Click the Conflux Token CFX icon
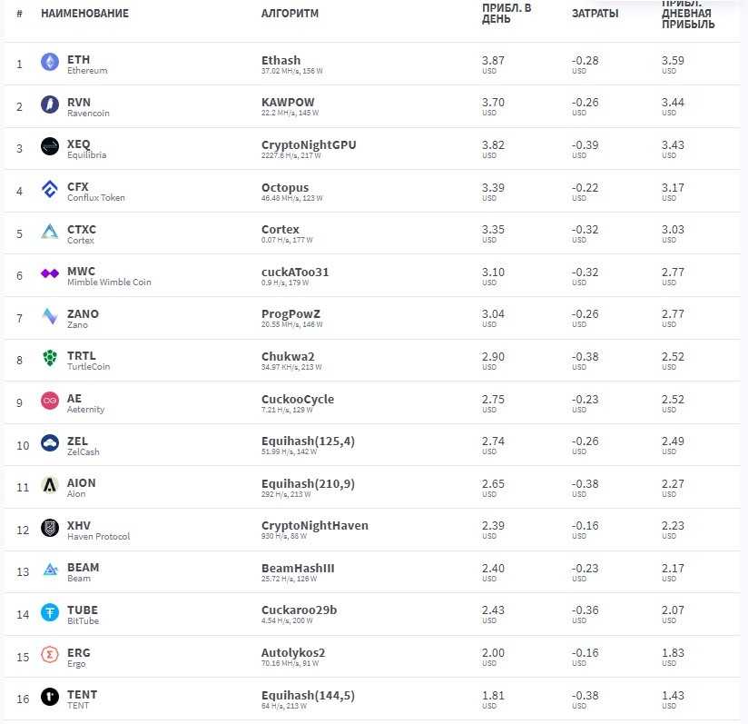The height and width of the screenshot is (724, 748). [x=50, y=189]
